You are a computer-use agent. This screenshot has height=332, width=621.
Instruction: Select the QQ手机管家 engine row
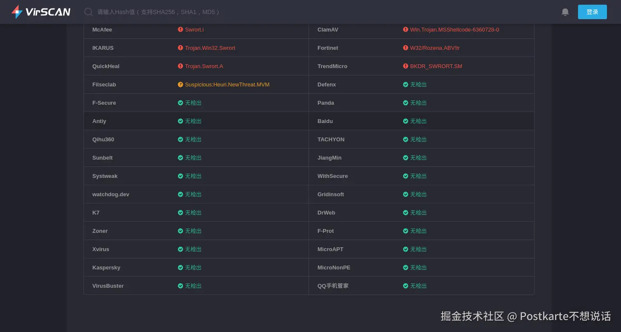point(333,286)
